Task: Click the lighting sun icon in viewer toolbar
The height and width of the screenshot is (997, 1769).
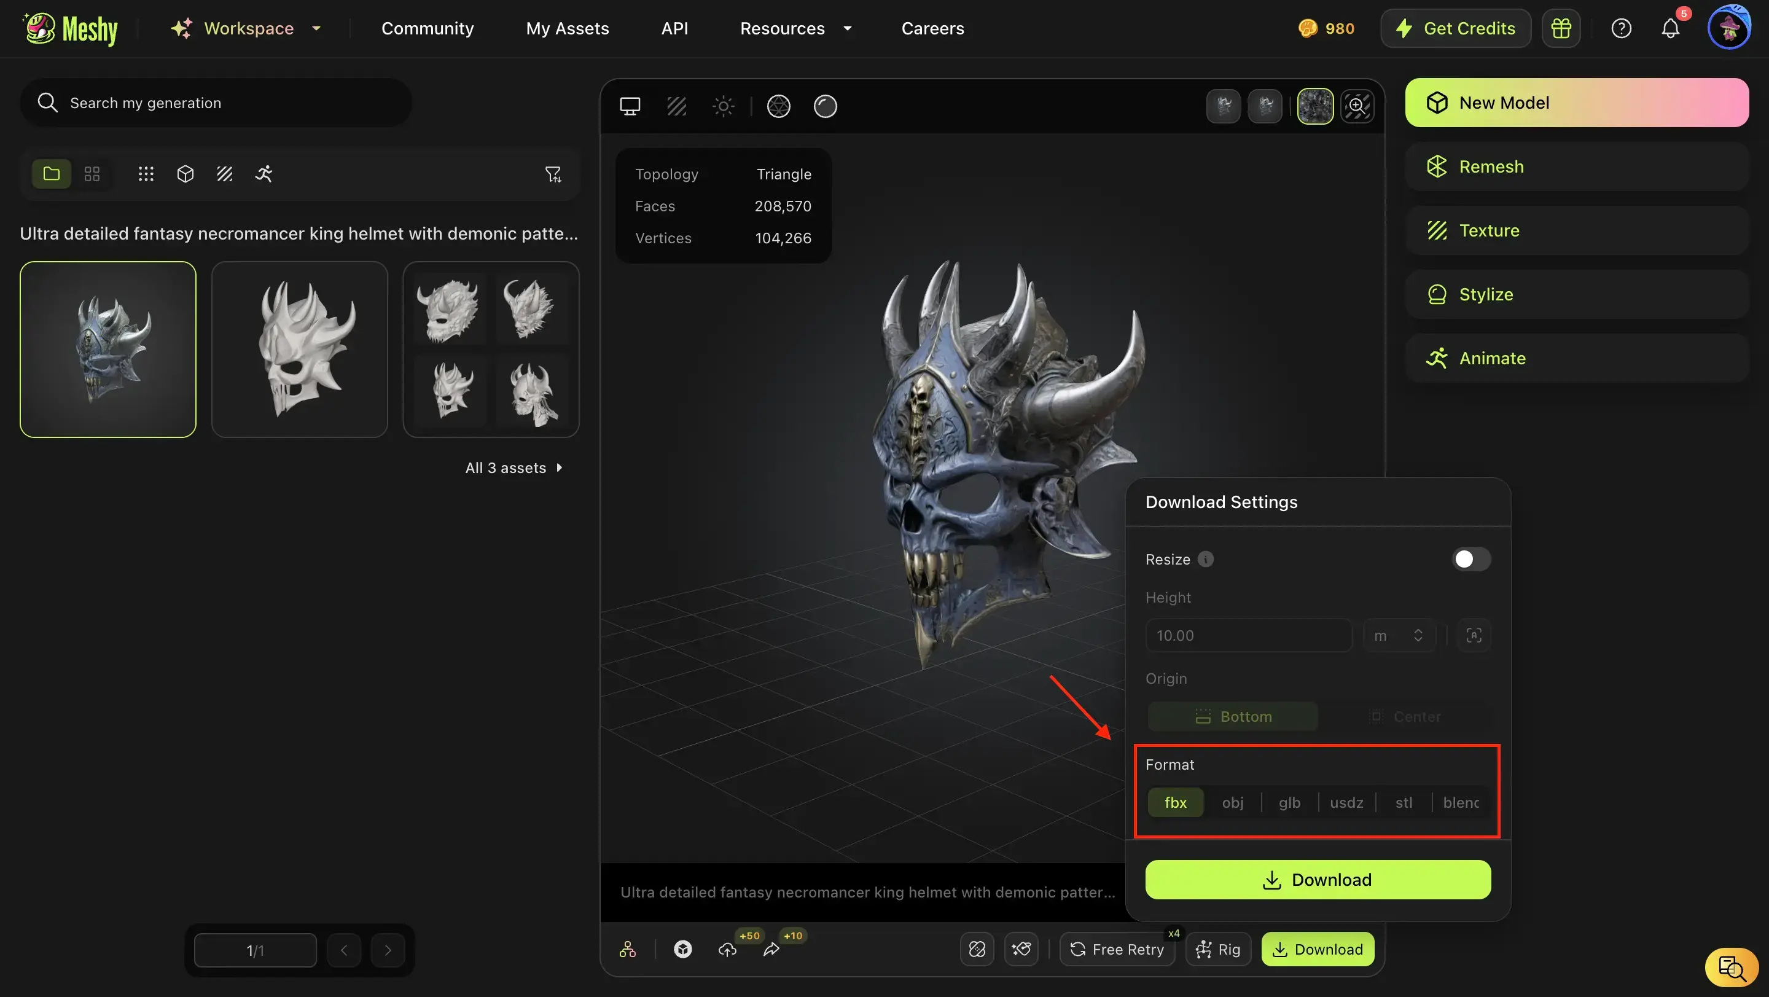Action: pos(723,106)
